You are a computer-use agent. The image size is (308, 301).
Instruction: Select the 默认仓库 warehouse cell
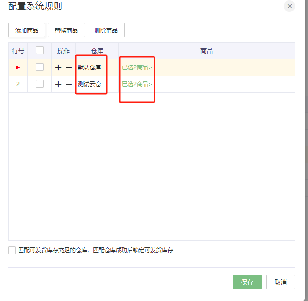pos(97,67)
